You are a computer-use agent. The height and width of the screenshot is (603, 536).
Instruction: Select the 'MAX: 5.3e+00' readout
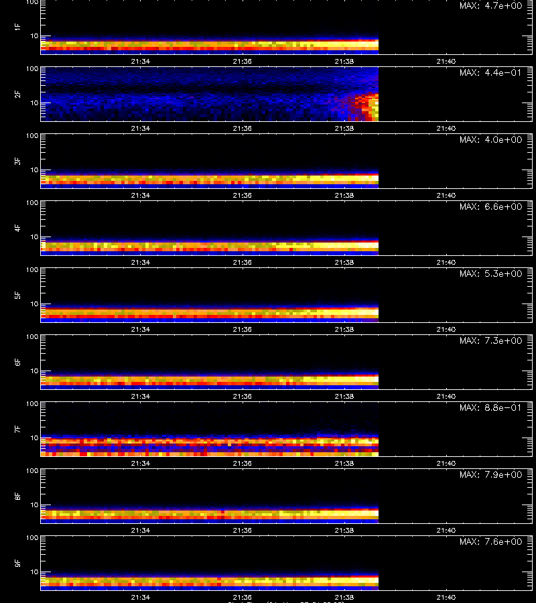coord(490,273)
